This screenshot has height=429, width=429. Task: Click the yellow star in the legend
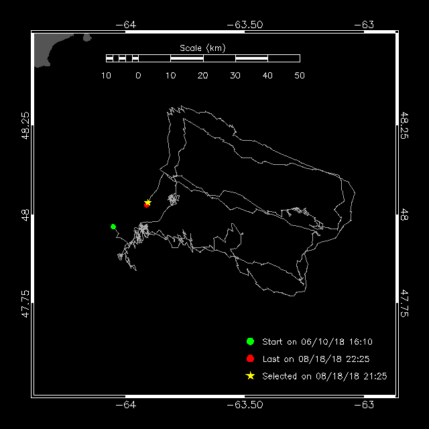(250, 375)
